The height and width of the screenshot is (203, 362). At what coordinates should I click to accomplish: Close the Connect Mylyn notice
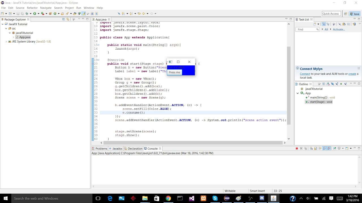pos(359,69)
